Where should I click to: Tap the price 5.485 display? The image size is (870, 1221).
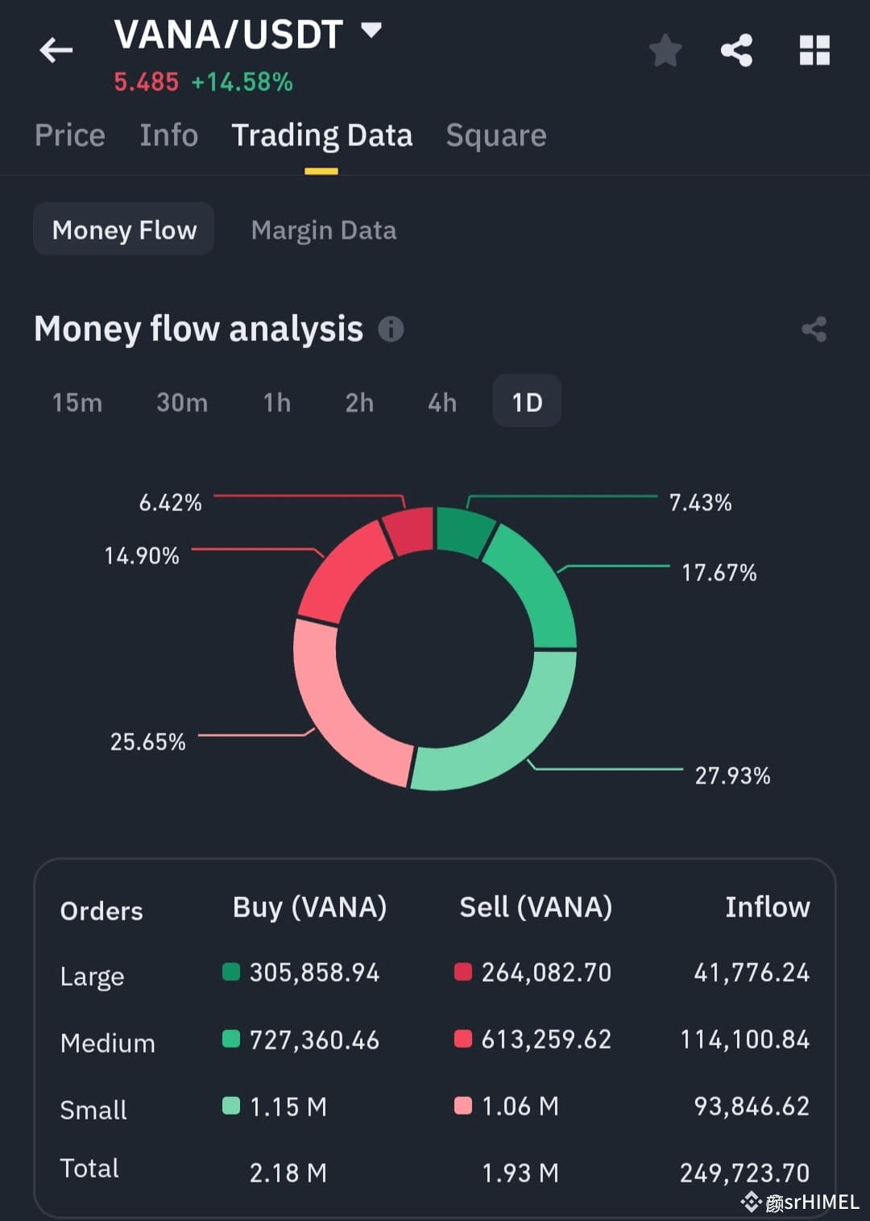coord(147,81)
